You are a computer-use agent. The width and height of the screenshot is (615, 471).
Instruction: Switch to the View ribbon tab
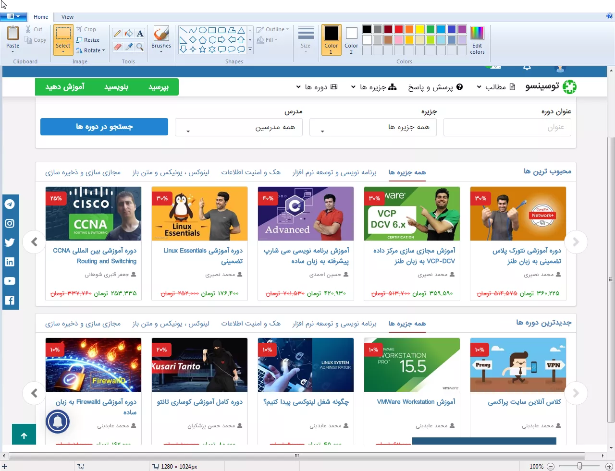[x=68, y=17]
